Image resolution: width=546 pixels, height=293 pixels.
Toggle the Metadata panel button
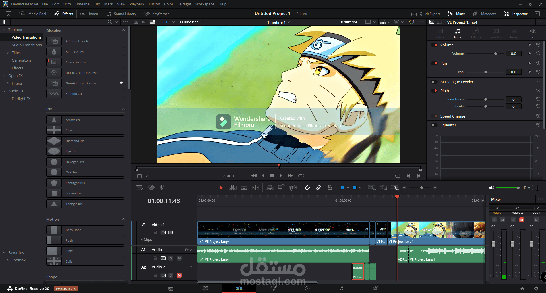click(x=485, y=14)
